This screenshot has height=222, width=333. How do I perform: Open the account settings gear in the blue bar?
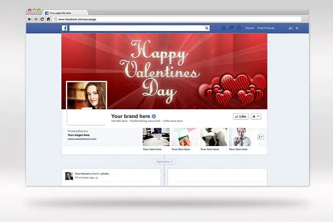(297, 28)
